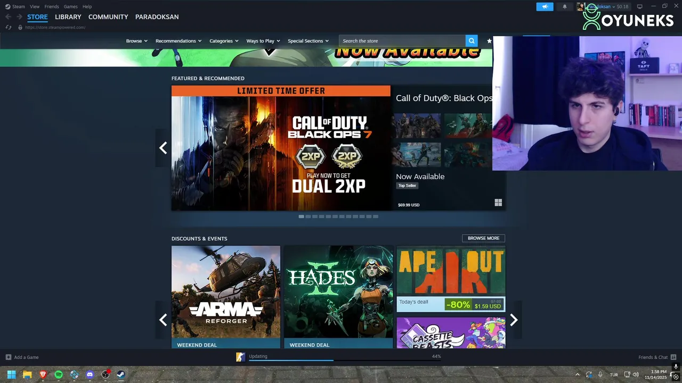Open the Games menu
Viewport: 682px width, 383px height.
coord(70,6)
